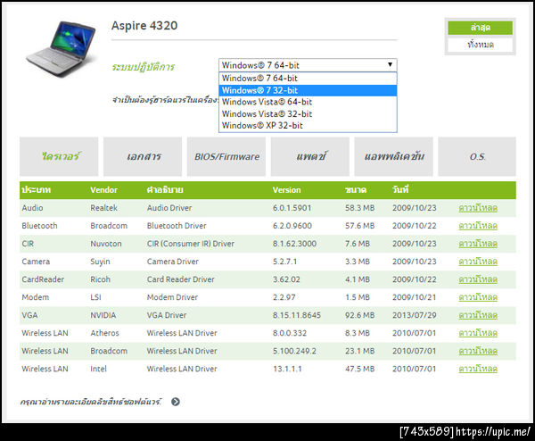535x441 pixels.
Task: Click the software license details link text
Action: point(91,402)
